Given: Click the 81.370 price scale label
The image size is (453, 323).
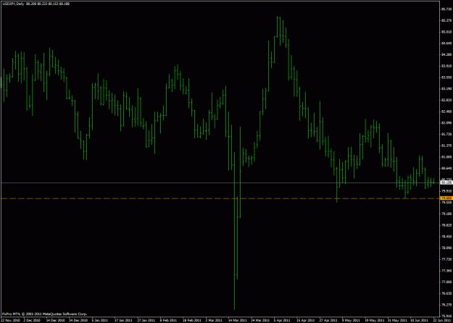Looking at the screenshot, I should tap(446, 146).
